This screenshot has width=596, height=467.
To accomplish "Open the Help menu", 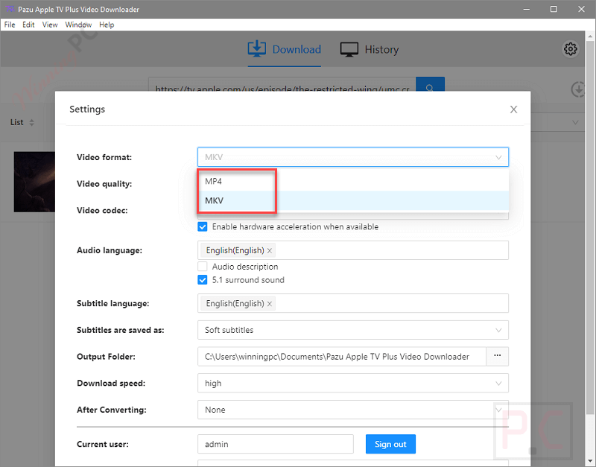I will pos(107,25).
